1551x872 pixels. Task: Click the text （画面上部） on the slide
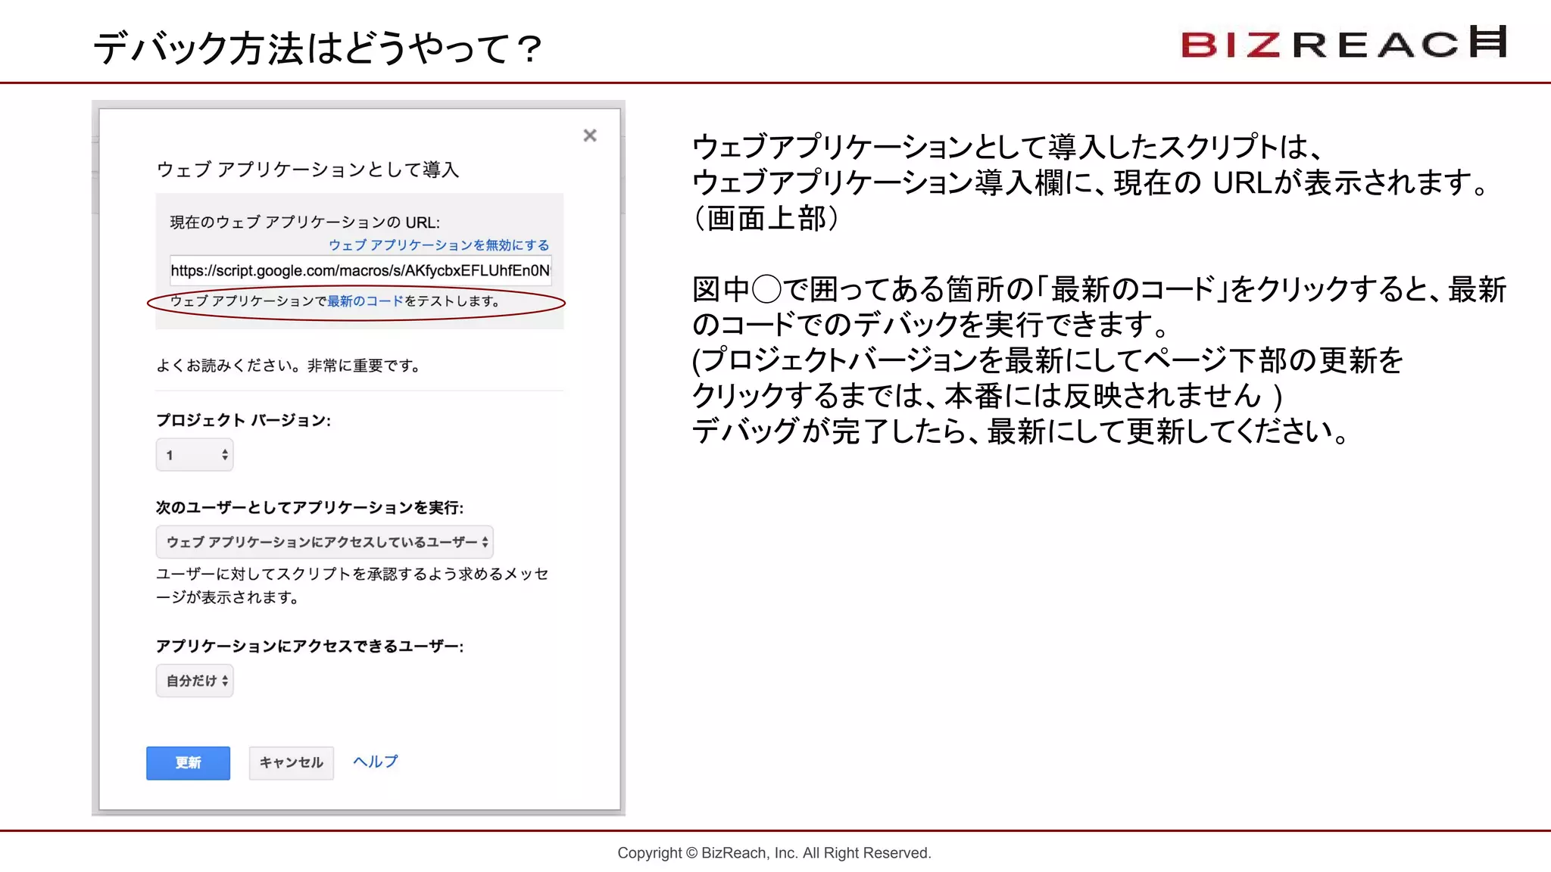pos(766,218)
